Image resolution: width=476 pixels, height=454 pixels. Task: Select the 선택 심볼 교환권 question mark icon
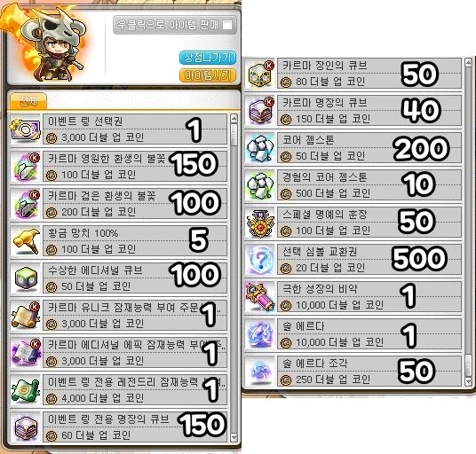(260, 261)
